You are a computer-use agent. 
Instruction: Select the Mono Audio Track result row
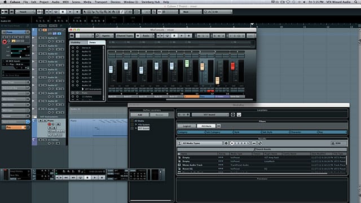pyautogui.click(x=262, y=165)
